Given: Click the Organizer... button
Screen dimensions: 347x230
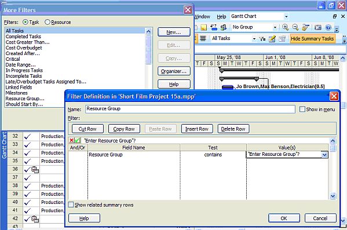Looking at the screenshot, I should 174,71.
